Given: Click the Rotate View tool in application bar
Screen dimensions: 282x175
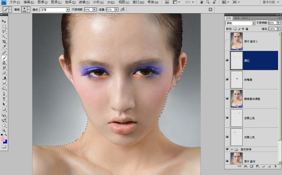Looking at the screenshot, I should click(214, 2).
